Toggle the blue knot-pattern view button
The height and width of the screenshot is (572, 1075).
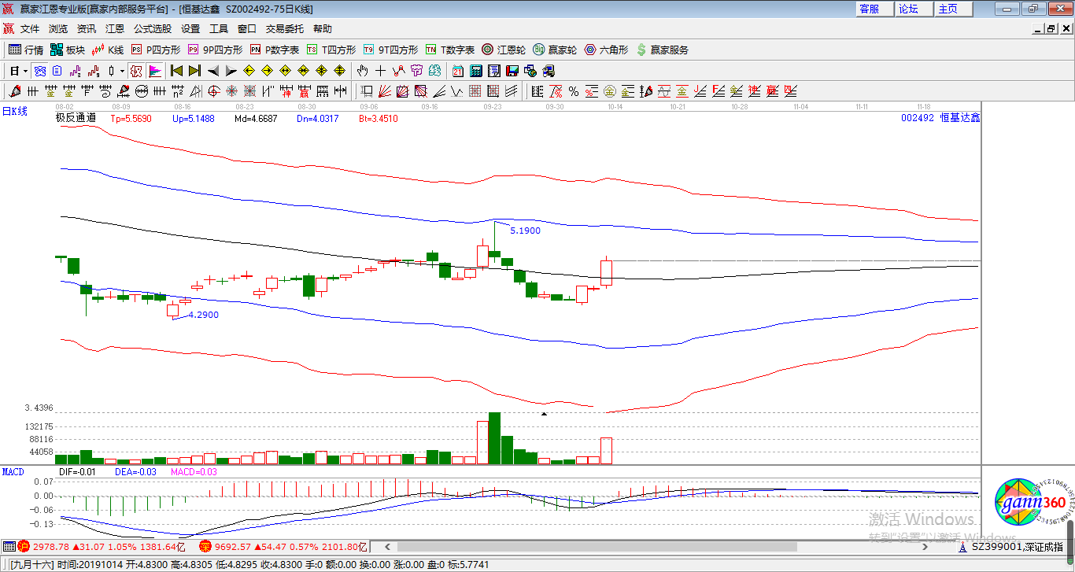point(39,71)
